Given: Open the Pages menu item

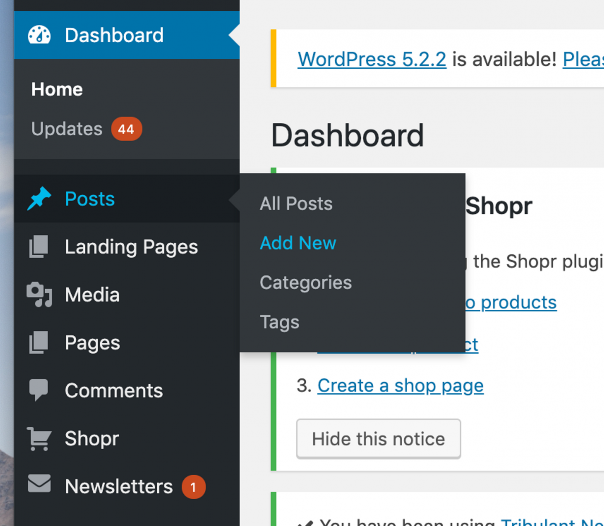Looking at the screenshot, I should (x=127, y=342).
